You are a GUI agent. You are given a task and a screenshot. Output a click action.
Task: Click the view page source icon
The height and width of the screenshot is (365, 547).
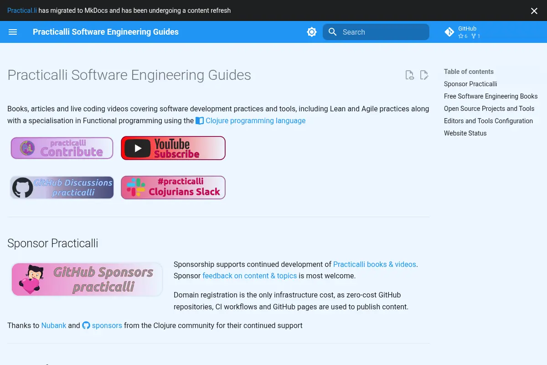click(x=410, y=75)
